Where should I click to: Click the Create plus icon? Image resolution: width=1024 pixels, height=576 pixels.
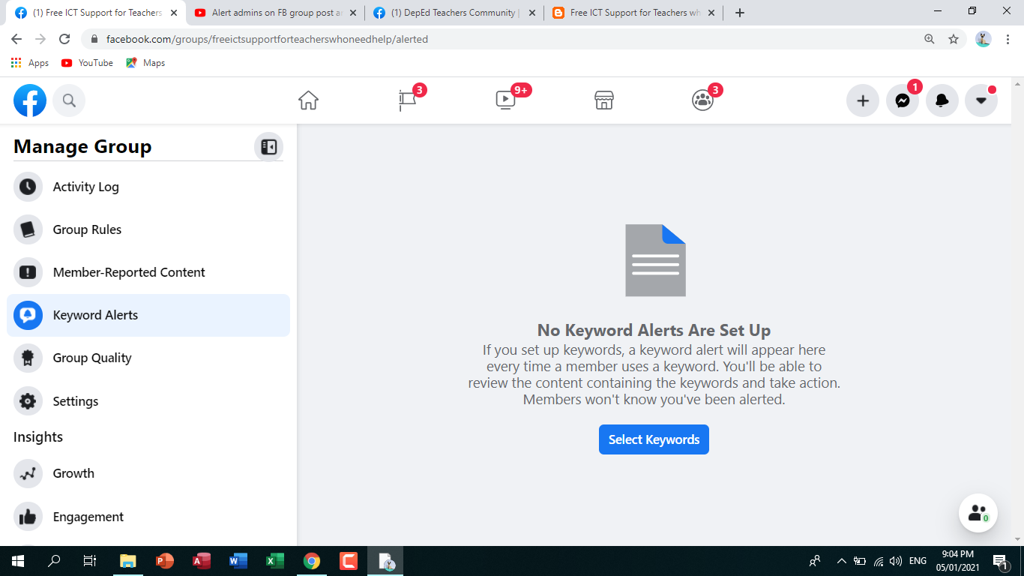point(863,100)
